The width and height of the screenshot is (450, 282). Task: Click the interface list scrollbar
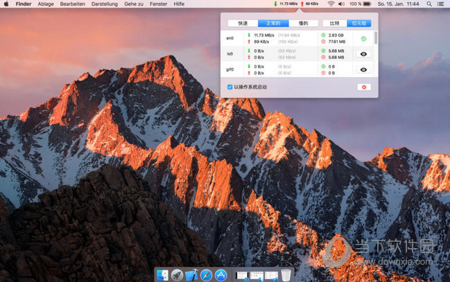[x=376, y=38]
